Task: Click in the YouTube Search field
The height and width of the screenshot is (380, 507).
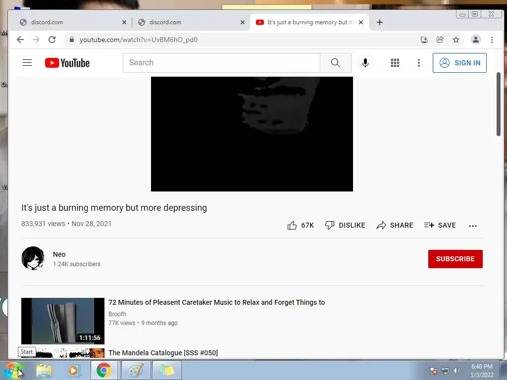Action: tap(221, 63)
